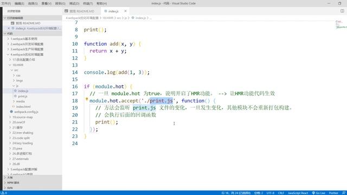Collapse the open editors section
This screenshot has height=195, width=347.
[x=33, y=18]
